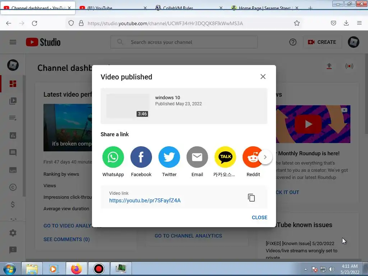Open the YouTube Studio hamburger menu
Screen dimensions: 368x276
pyautogui.click(x=13, y=42)
